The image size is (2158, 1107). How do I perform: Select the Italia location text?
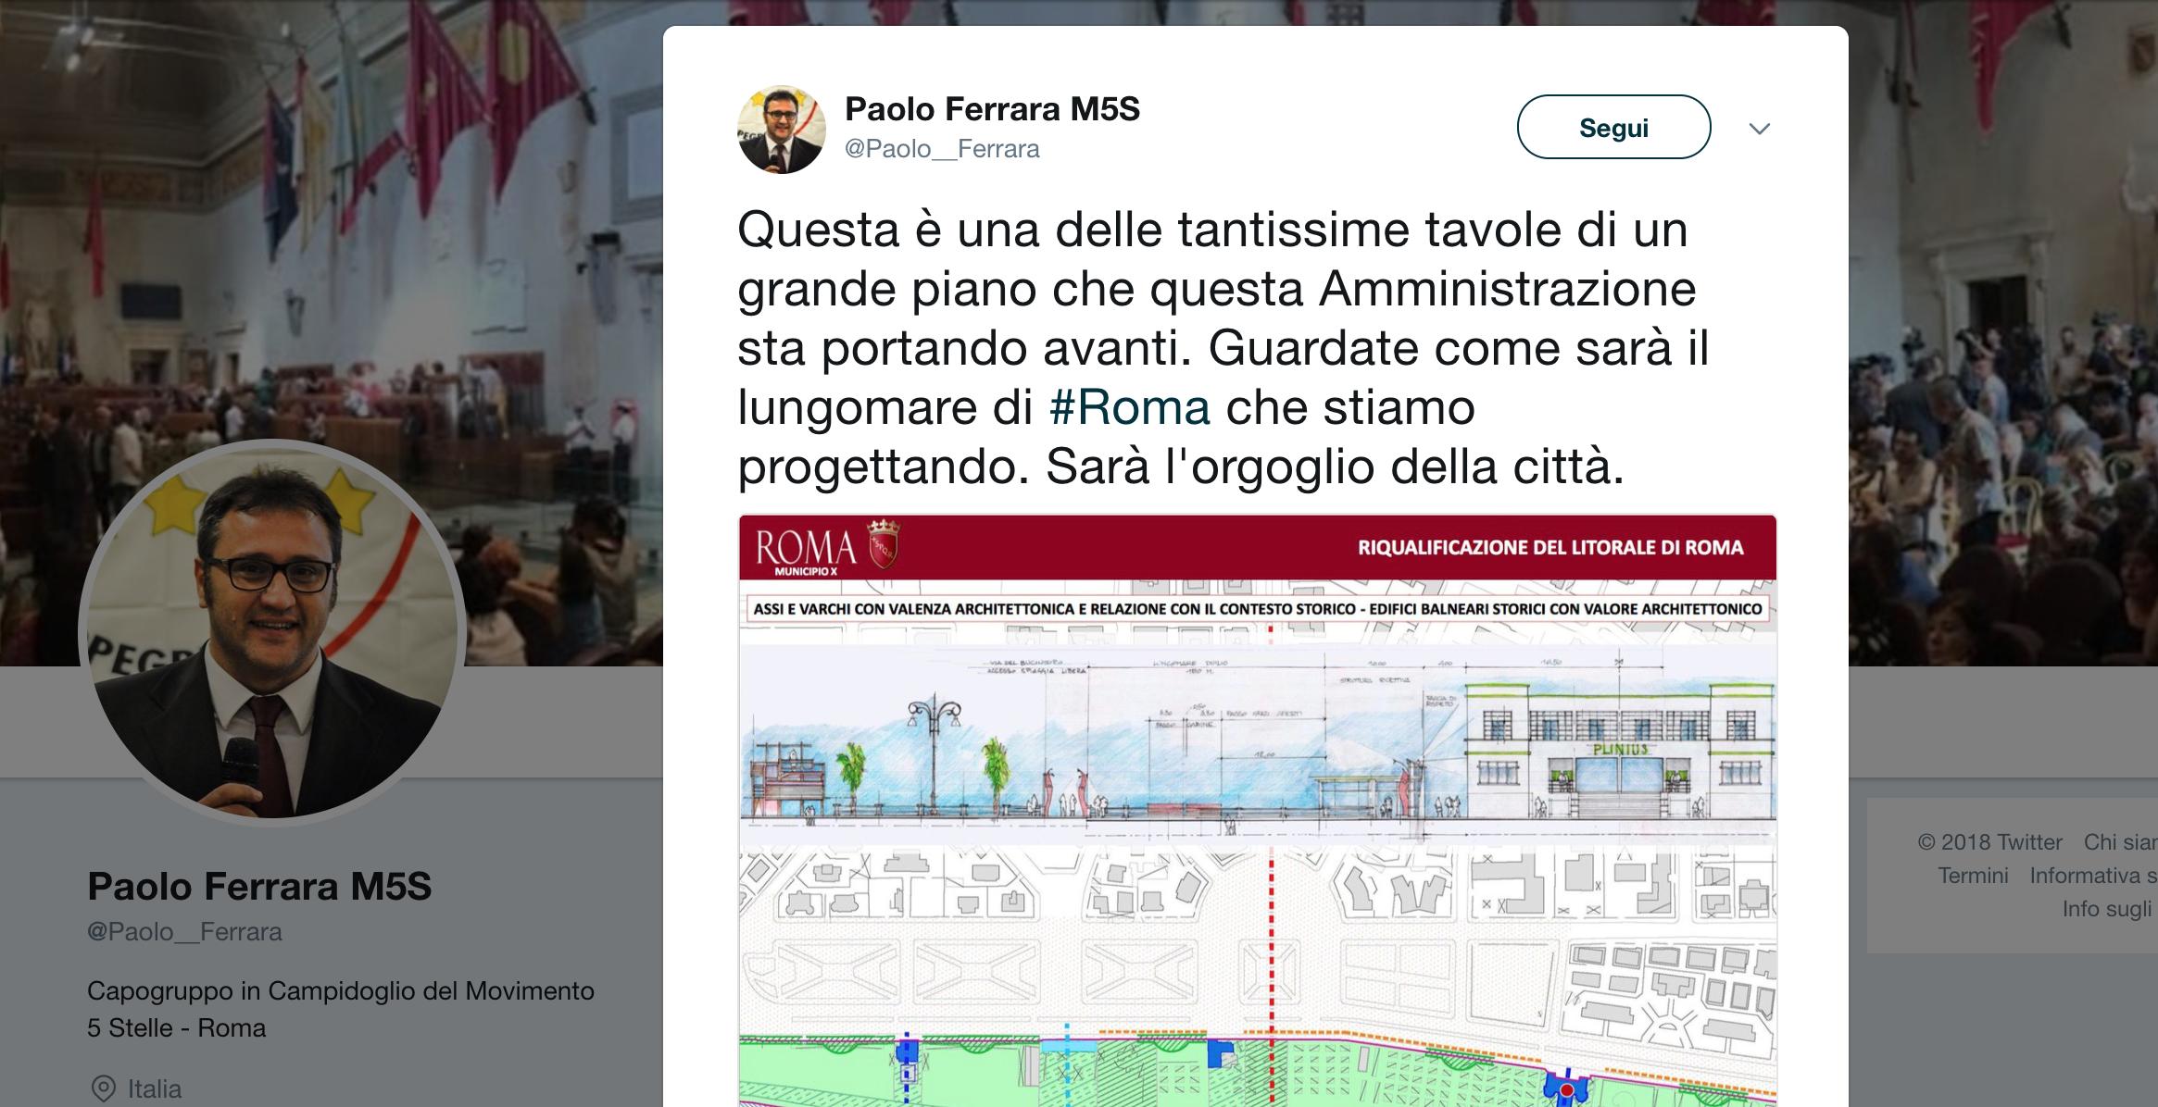tap(155, 1088)
